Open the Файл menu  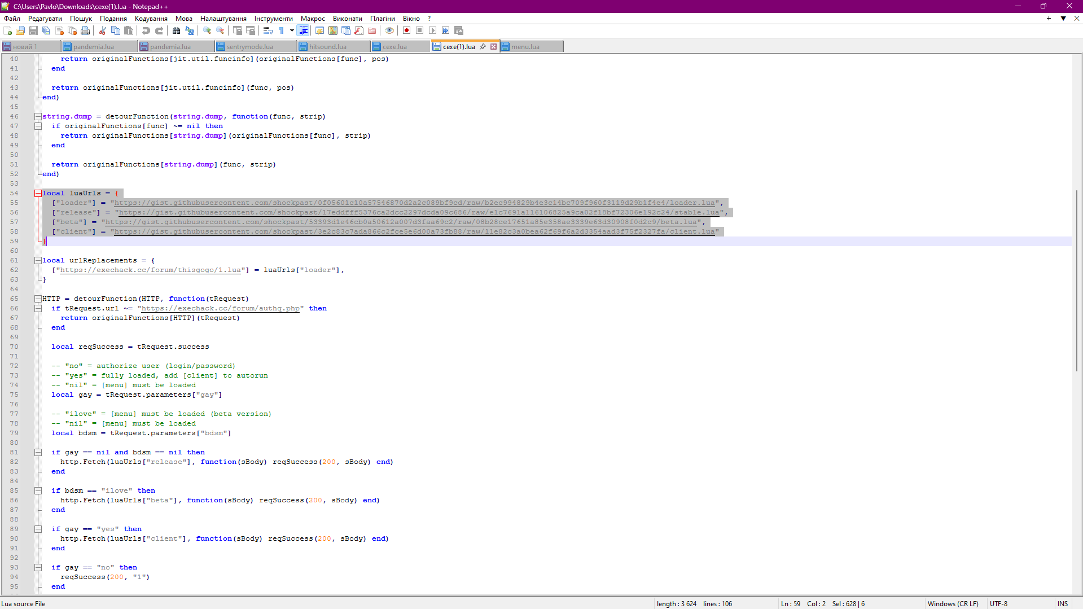pos(12,19)
